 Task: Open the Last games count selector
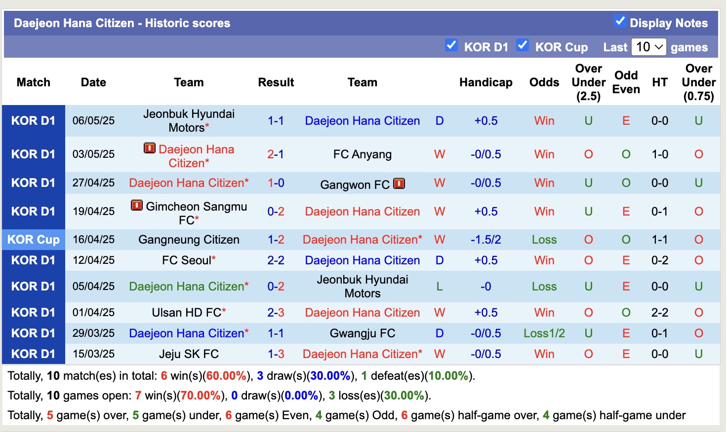pyautogui.click(x=648, y=47)
